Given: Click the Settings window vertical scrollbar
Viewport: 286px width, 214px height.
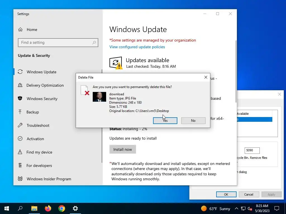Looking at the screenshot, I should pos(236,71).
